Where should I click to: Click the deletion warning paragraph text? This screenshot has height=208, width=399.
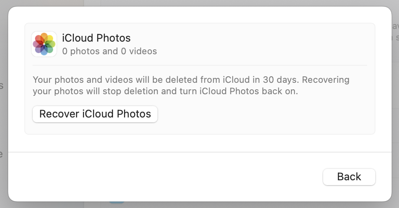[191, 85]
